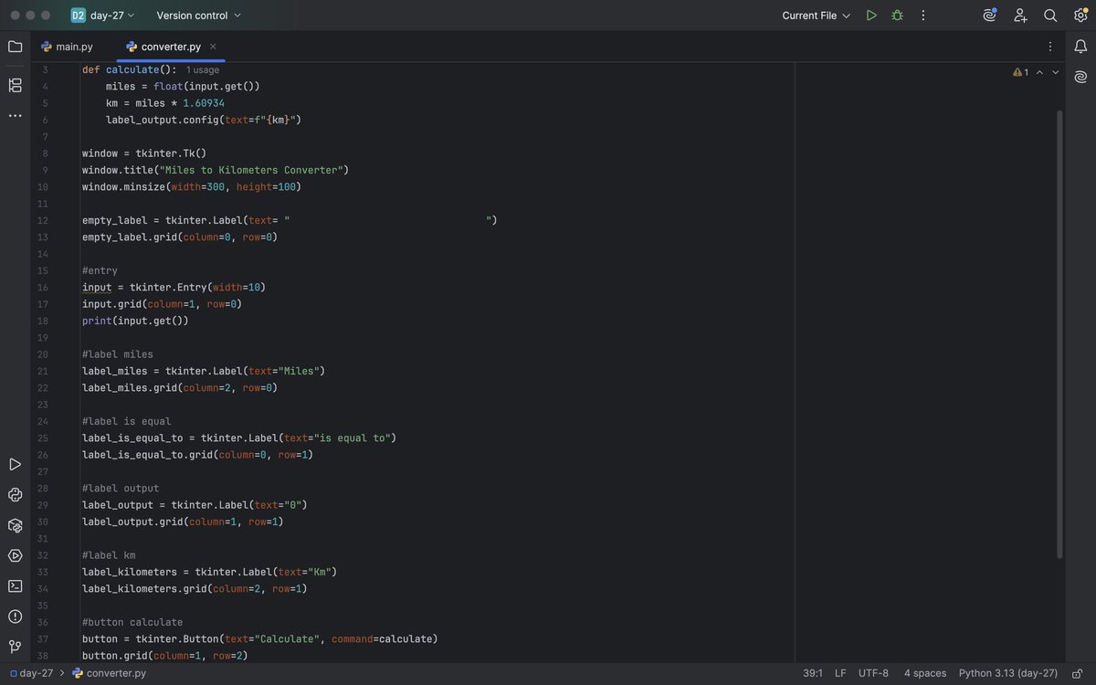The height and width of the screenshot is (685, 1096).
Task: Change the UTF-8 file encoding
Action: (873, 673)
